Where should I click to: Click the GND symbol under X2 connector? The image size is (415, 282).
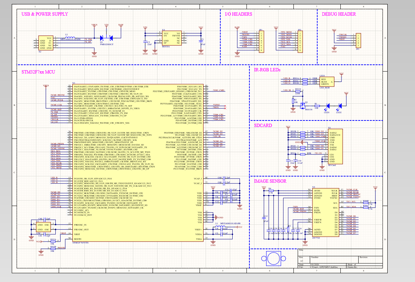click(94, 55)
